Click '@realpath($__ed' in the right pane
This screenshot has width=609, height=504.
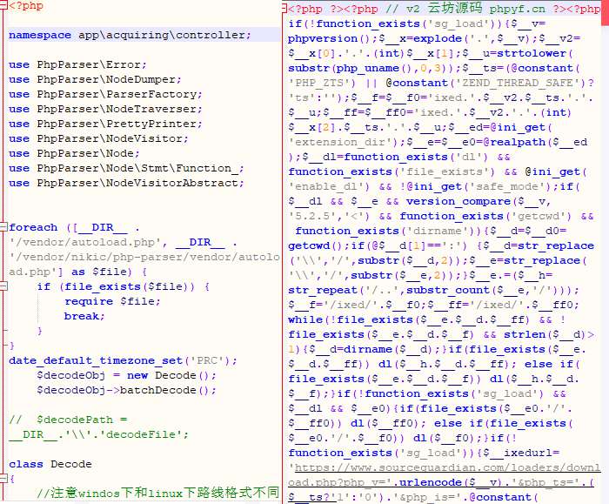click(536, 142)
